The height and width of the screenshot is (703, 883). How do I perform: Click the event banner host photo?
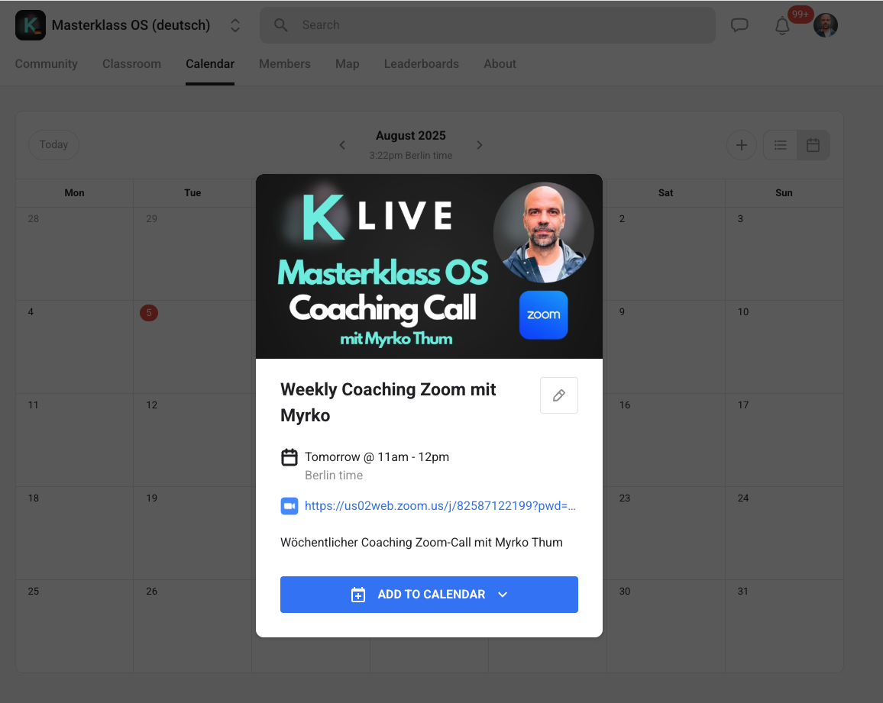(x=543, y=233)
